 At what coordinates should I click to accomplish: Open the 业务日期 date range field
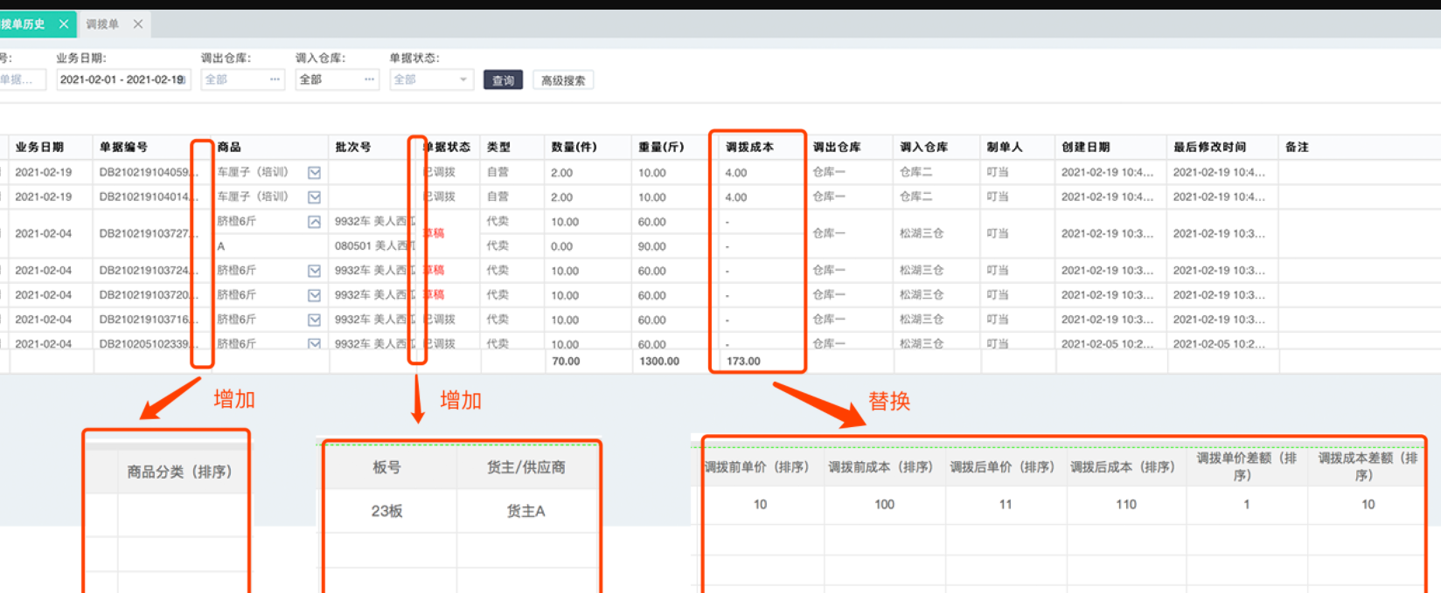tap(122, 79)
